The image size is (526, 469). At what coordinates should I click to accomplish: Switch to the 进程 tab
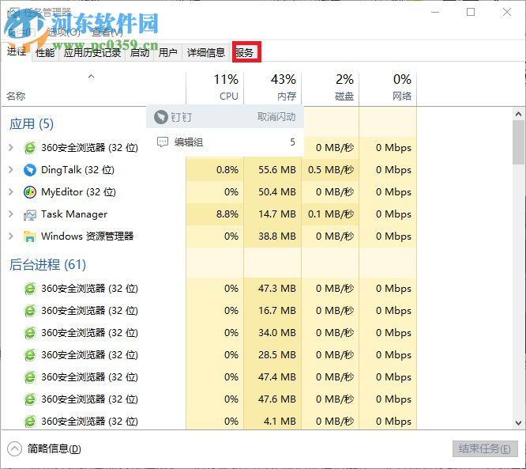[x=17, y=51]
